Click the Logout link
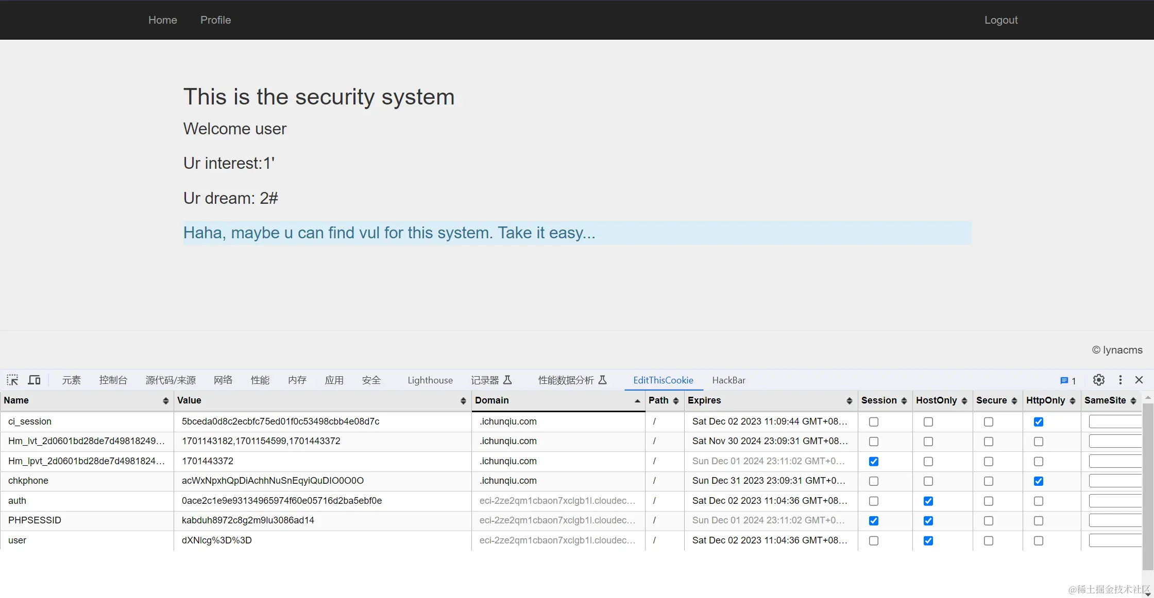1154x598 pixels. 1000,20
